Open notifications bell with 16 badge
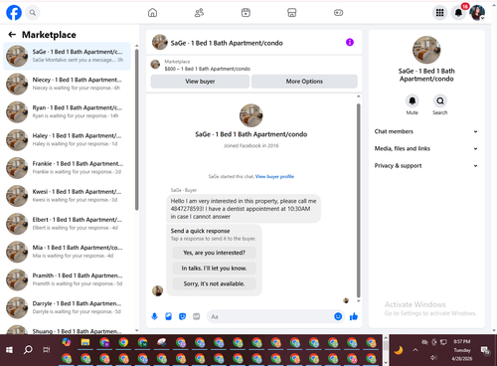Screen dimensions: 497x366 [x=458, y=13]
